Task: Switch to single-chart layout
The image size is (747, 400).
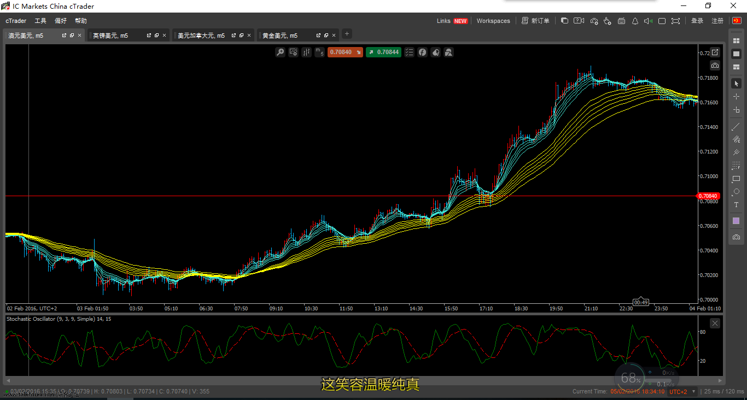Action: click(x=736, y=54)
